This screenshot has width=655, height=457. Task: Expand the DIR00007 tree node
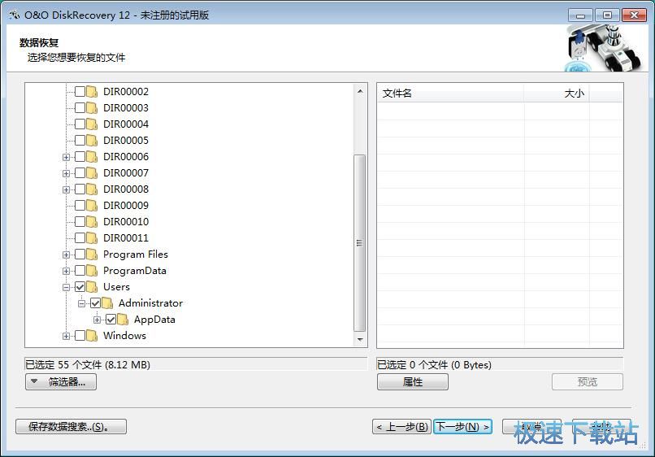(x=66, y=173)
